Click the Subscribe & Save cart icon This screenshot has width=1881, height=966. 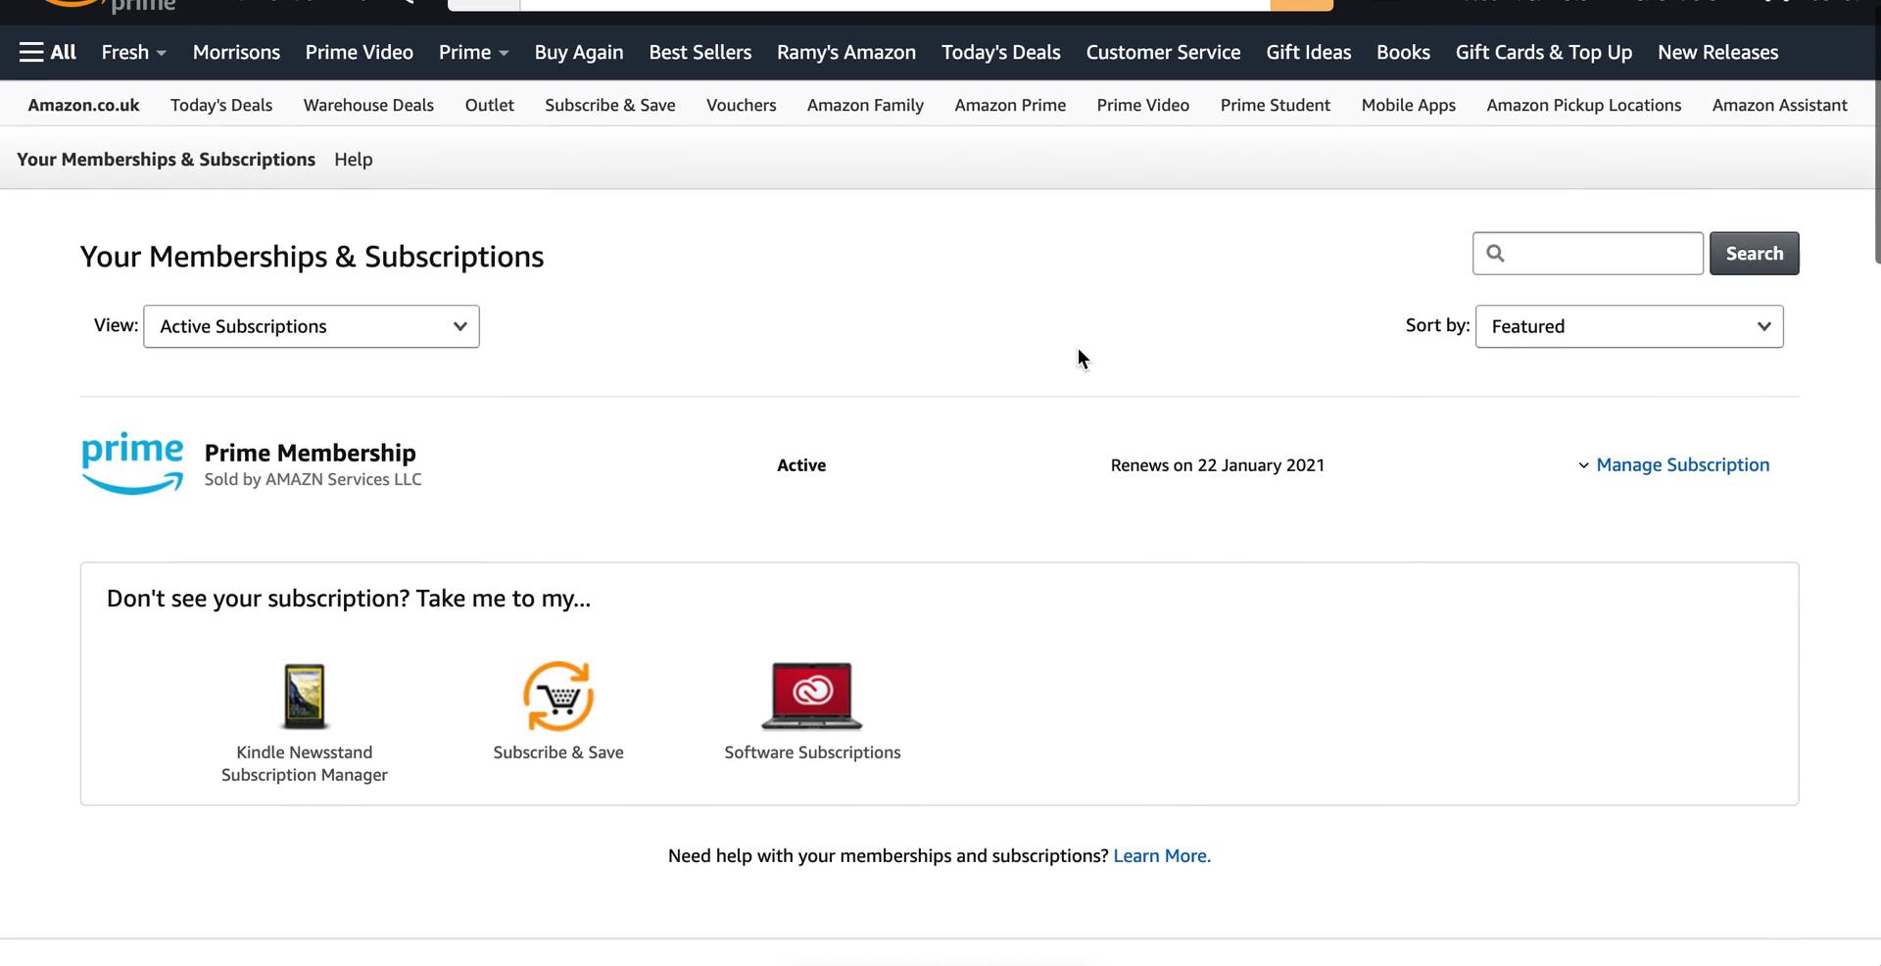click(x=558, y=697)
